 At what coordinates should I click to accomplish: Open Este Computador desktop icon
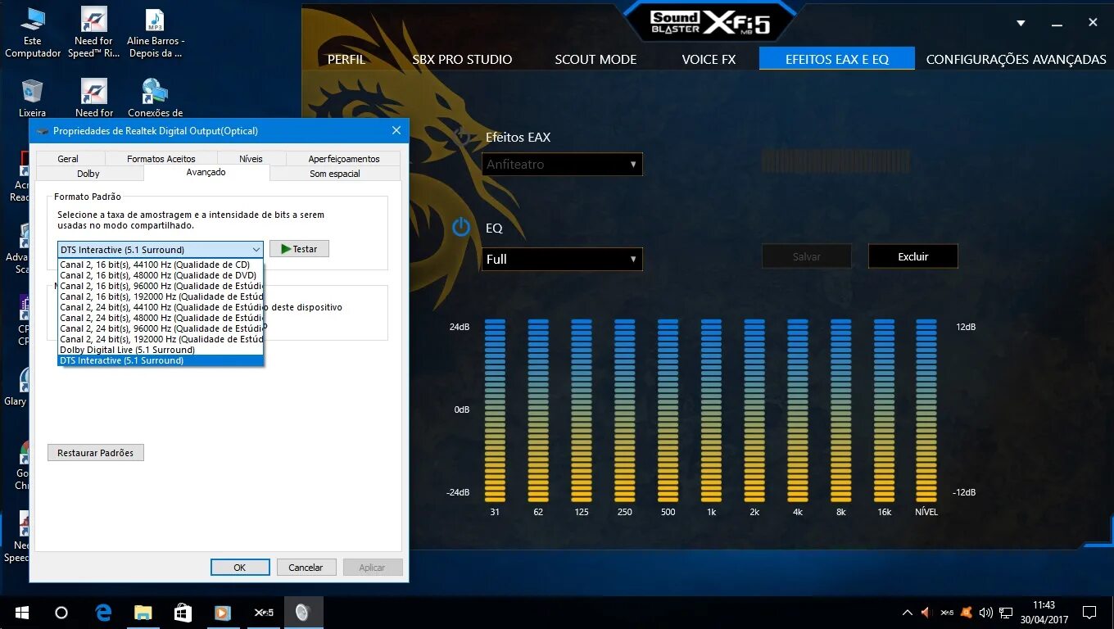(33, 33)
